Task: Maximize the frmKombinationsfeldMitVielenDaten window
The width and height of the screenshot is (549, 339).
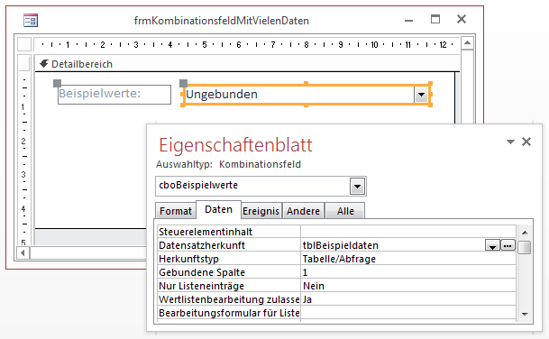Action: click(435, 19)
